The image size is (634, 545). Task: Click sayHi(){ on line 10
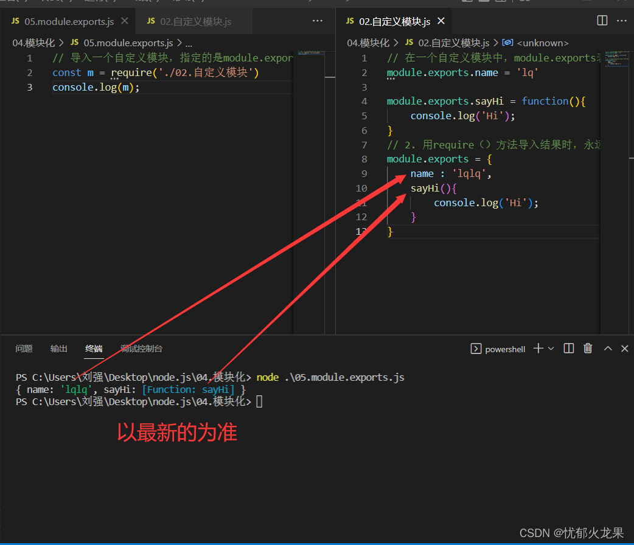pos(433,189)
